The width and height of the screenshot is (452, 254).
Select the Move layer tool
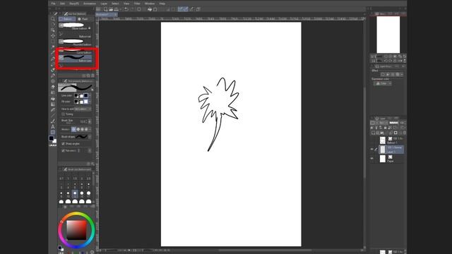[x=53, y=36]
